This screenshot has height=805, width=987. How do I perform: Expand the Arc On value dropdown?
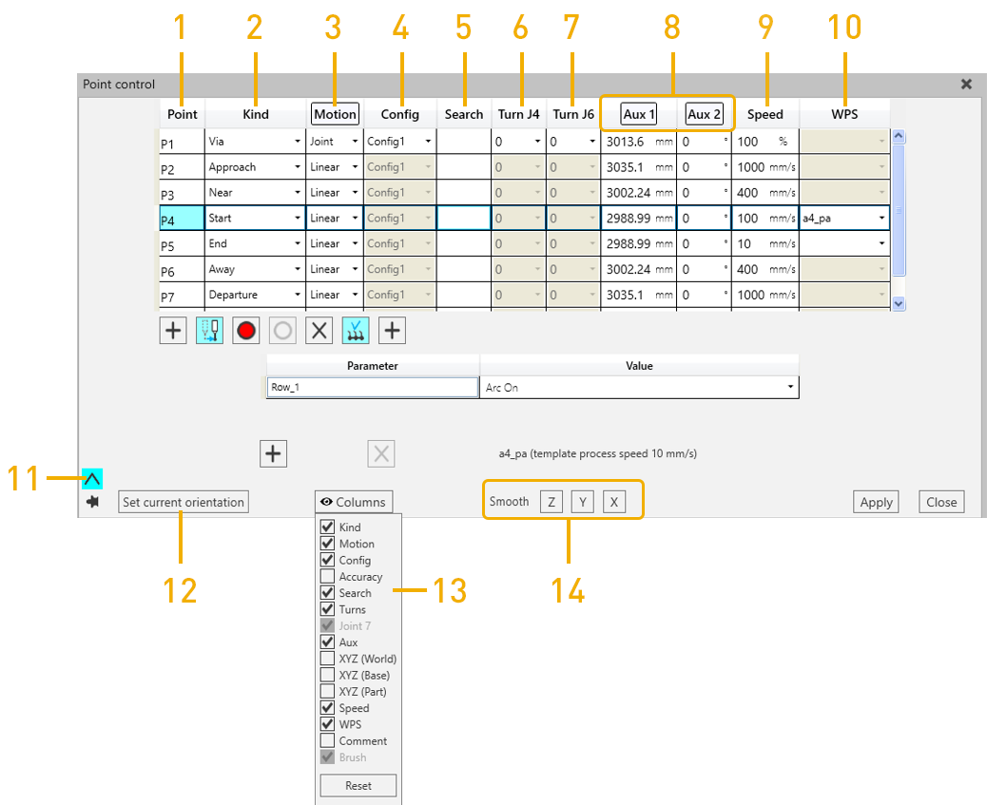click(789, 388)
